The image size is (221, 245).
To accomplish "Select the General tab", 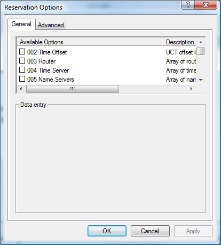I will tap(21, 24).
